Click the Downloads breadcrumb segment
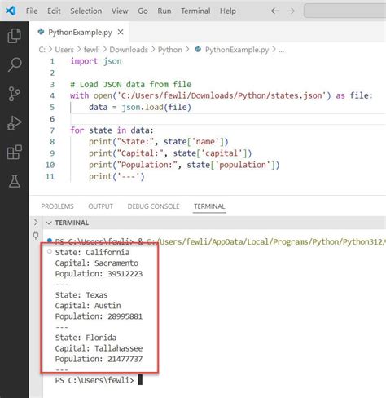The image size is (386, 398). click(129, 50)
